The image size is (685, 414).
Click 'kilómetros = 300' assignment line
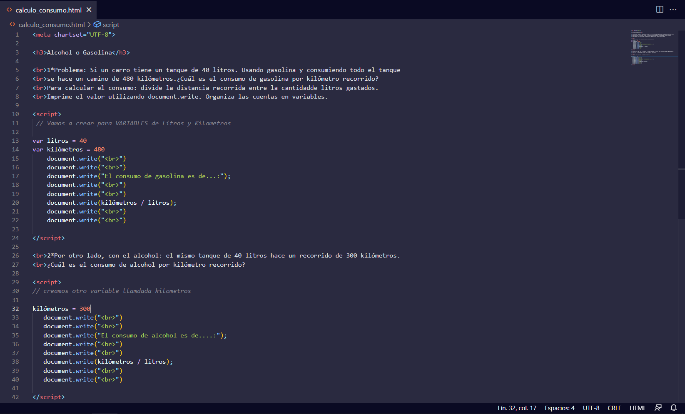(61, 309)
